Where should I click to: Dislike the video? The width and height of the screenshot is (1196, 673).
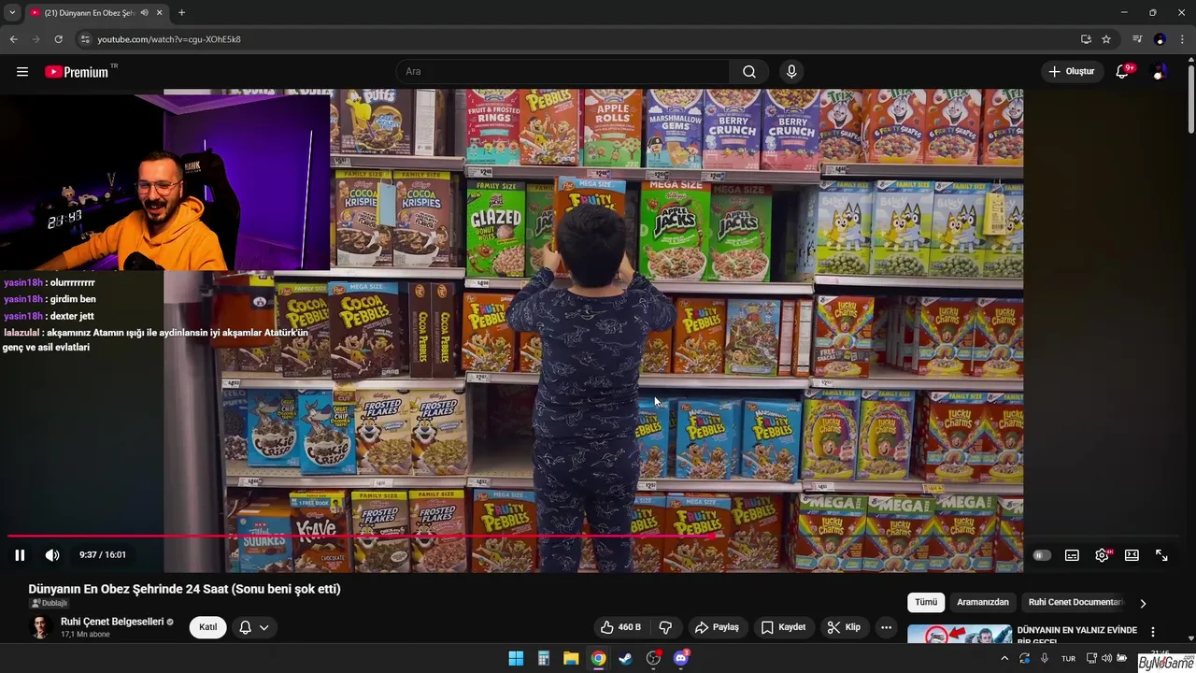(x=665, y=627)
